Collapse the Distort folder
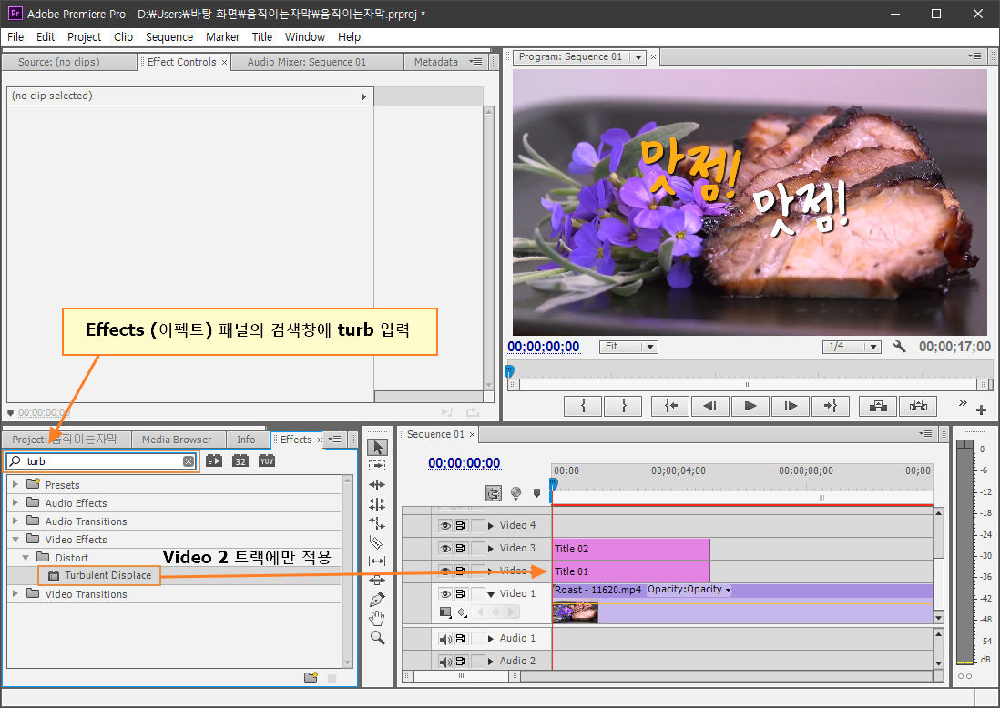Viewport: 1000px width, 708px height. [x=26, y=558]
